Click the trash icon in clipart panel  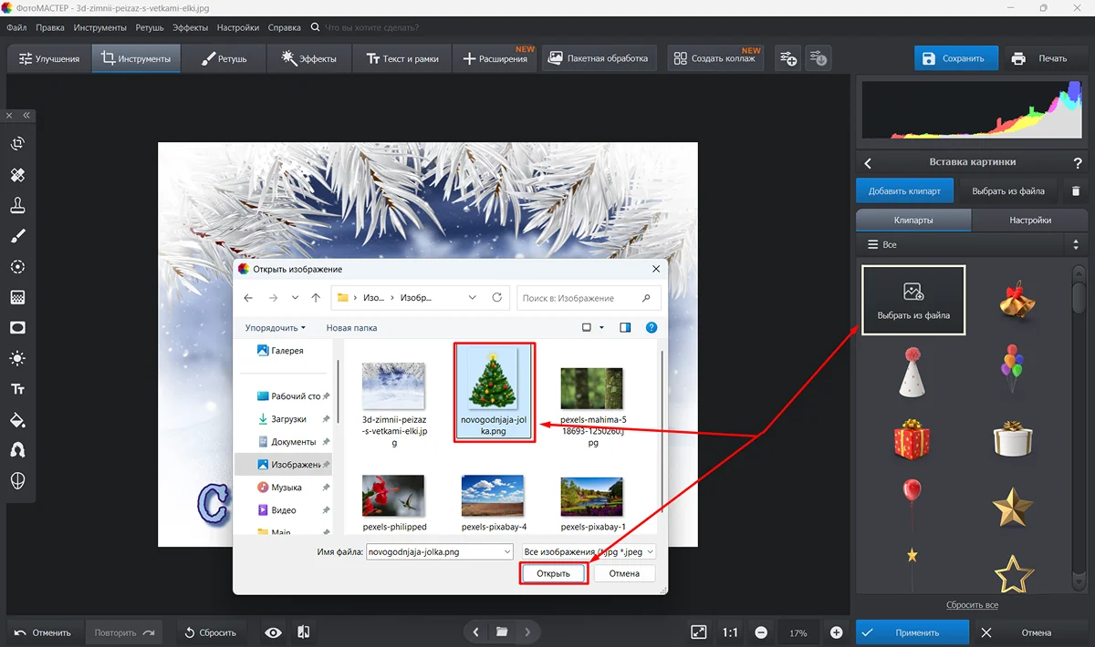[x=1075, y=191]
